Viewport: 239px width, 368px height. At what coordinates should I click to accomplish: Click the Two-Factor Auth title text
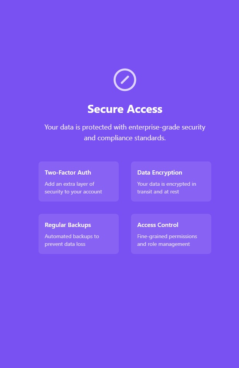[x=68, y=173]
